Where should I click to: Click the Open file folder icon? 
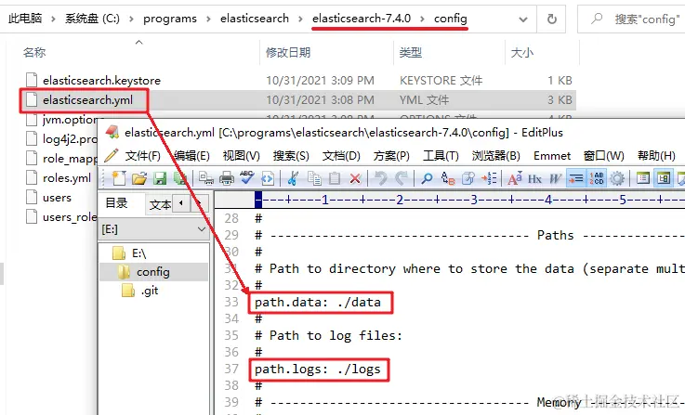pyautogui.click(x=139, y=178)
